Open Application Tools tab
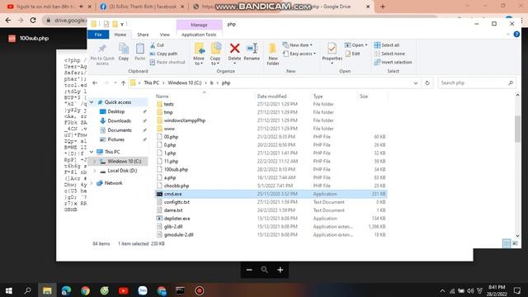 pos(199,35)
